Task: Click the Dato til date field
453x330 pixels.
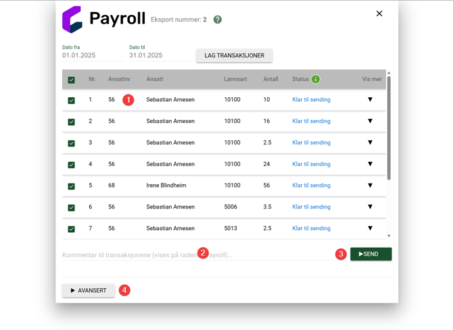Action: [158, 55]
